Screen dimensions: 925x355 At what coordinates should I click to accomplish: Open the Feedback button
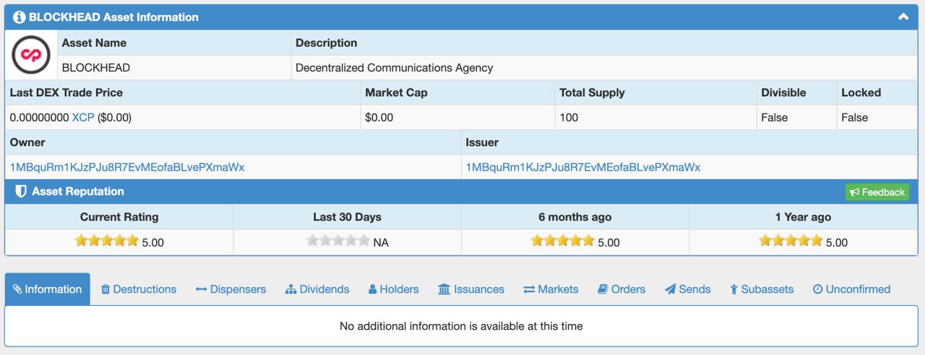[x=877, y=192]
